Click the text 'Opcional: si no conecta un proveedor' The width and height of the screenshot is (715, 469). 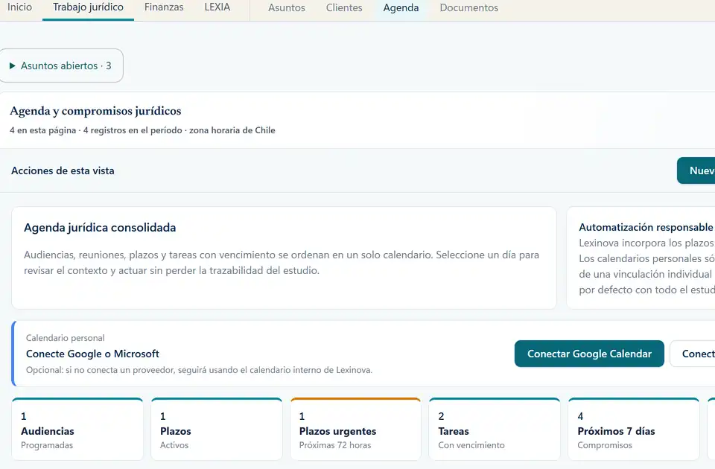click(x=101, y=370)
